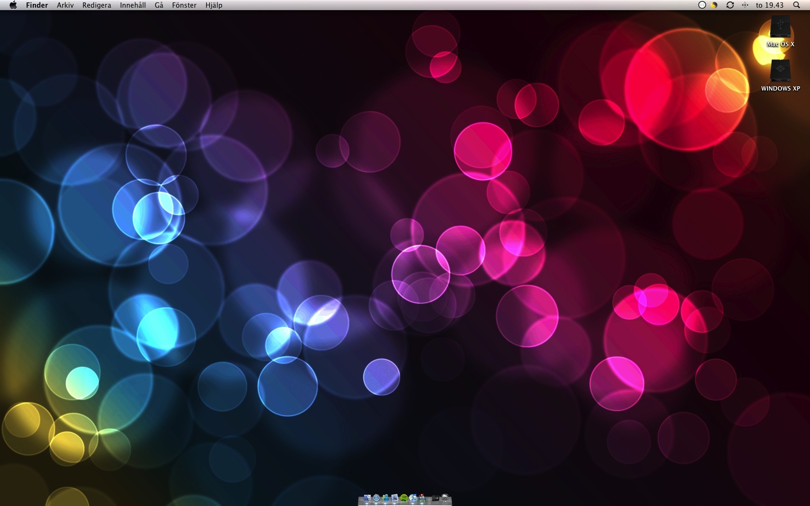
Task: Open the Apple menu
Action: (x=13, y=5)
